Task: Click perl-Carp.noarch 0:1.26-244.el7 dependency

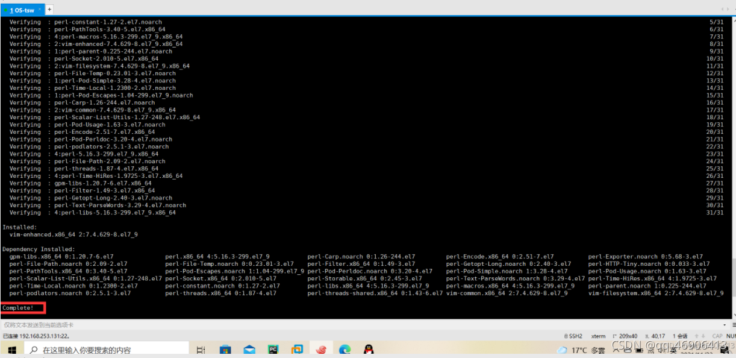Action: (361, 257)
